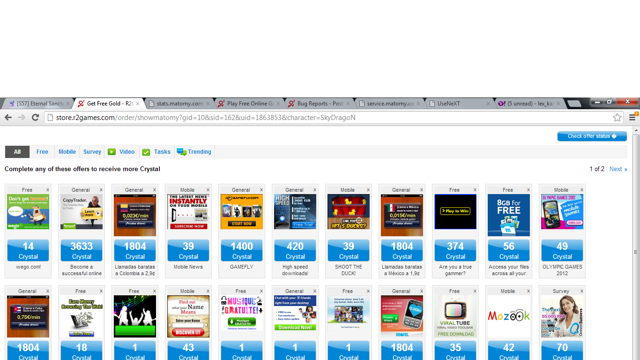Reload the page with the refresh icon
The height and width of the screenshot is (360, 640).
tap(35, 118)
